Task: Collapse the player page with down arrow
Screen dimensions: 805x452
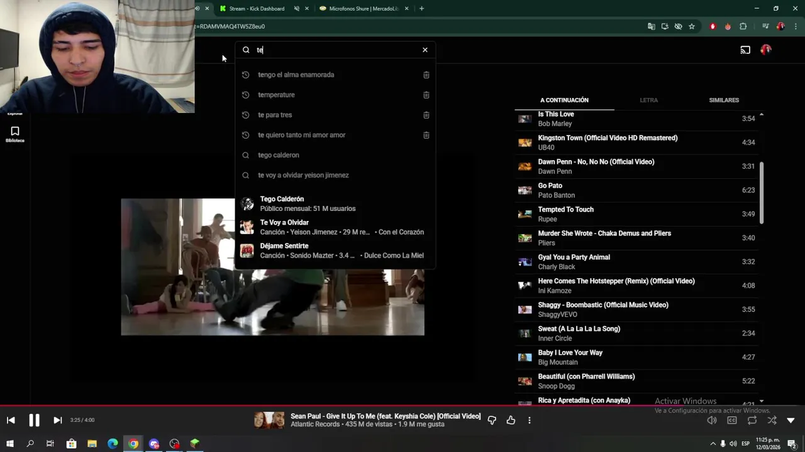Action: (x=791, y=420)
